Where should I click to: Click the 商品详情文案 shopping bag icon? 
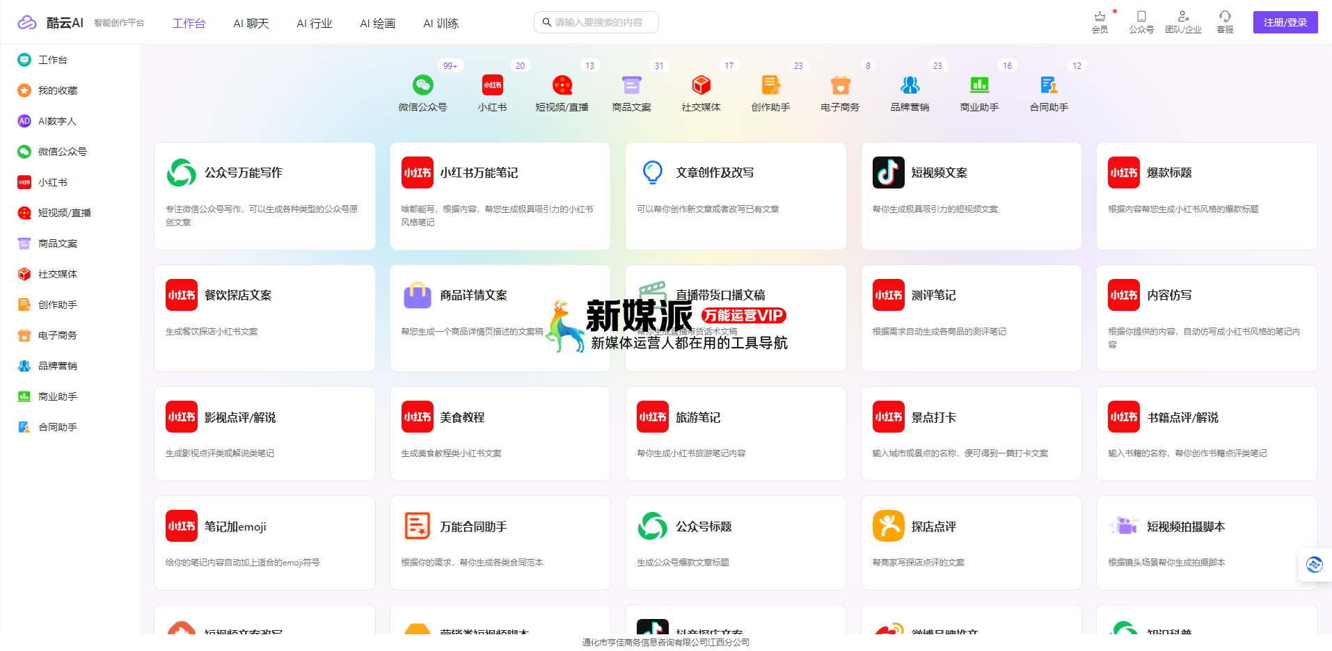(418, 295)
